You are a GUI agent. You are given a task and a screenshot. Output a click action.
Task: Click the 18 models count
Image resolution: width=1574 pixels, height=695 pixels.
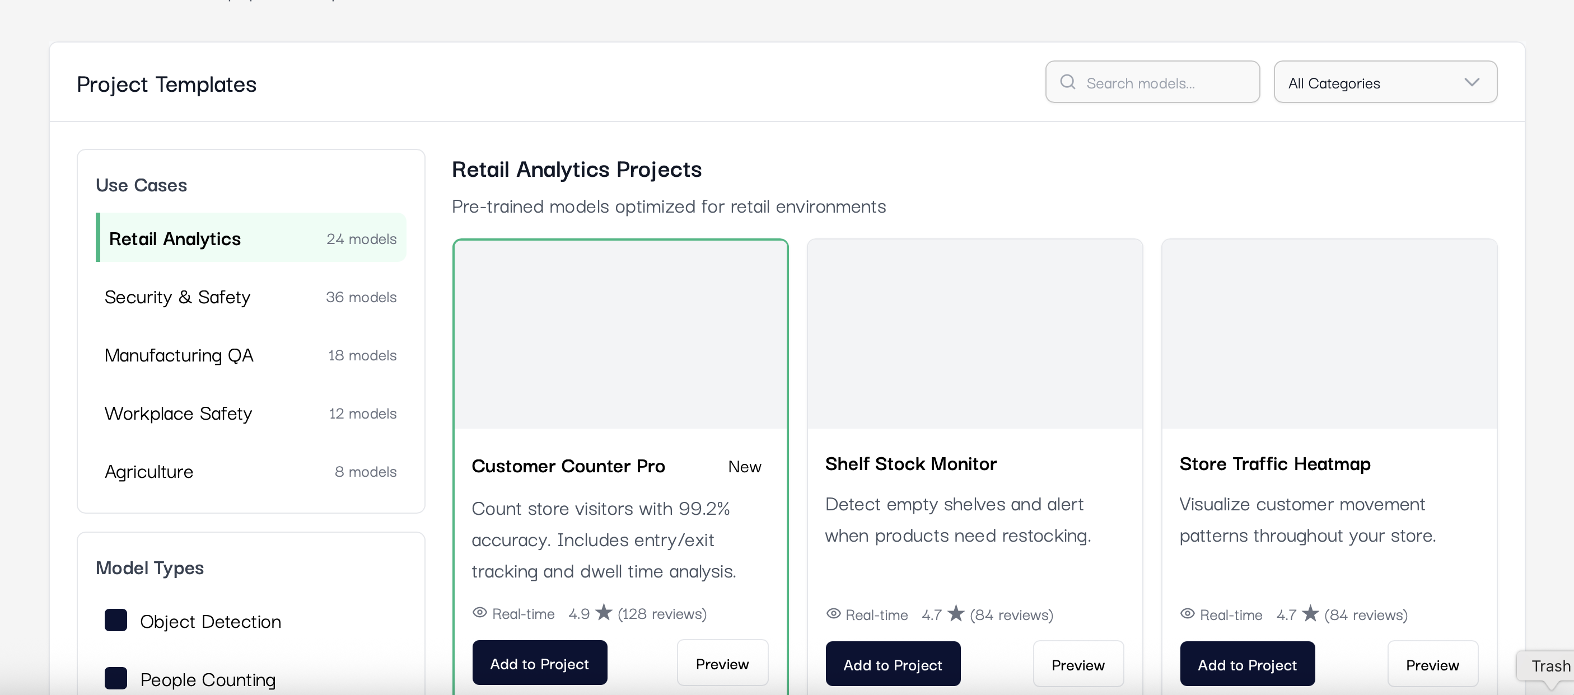[x=362, y=355]
